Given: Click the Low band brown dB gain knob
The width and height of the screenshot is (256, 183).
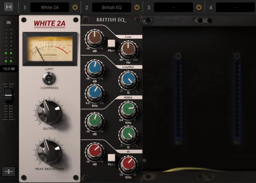Looking at the screenshot, I should [x=94, y=38].
